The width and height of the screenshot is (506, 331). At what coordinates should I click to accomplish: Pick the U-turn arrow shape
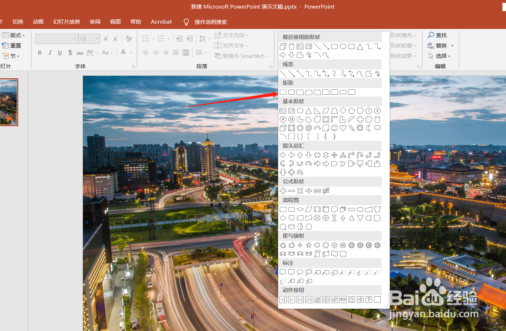(360, 155)
